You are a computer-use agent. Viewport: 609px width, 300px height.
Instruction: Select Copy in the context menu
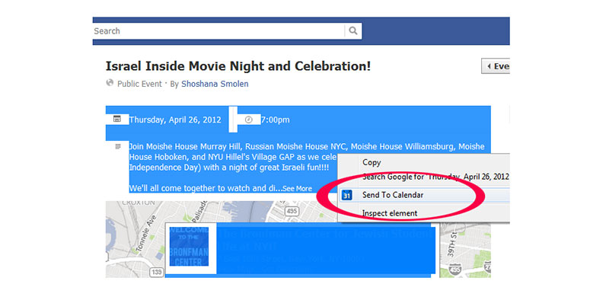[x=371, y=162]
